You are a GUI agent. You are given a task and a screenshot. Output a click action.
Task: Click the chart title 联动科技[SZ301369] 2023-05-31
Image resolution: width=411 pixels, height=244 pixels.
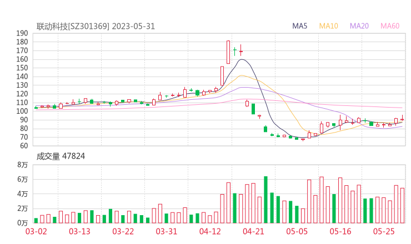tap(96, 27)
